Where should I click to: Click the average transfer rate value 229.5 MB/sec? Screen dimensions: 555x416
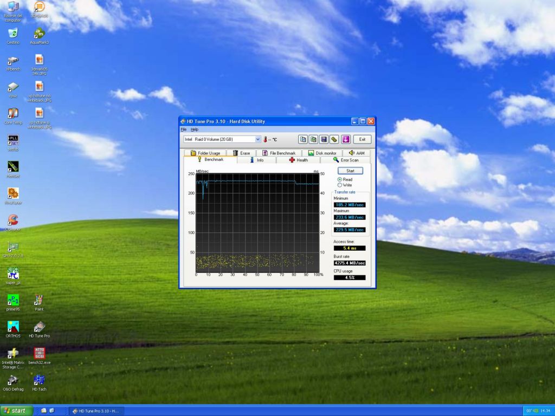pos(350,230)
